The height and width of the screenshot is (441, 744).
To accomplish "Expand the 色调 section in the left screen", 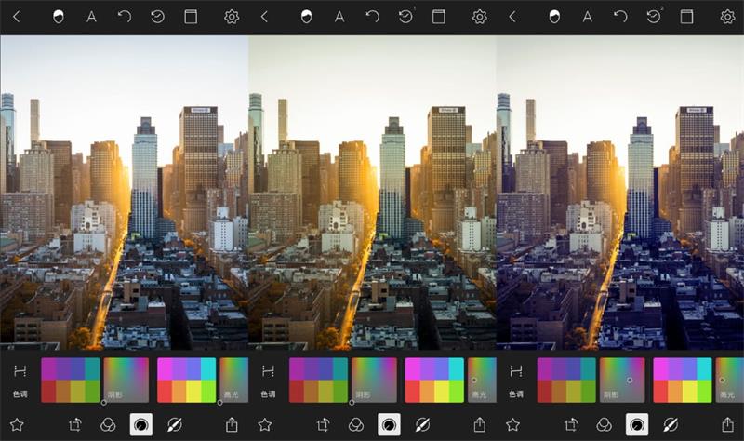I will [20, 380].
